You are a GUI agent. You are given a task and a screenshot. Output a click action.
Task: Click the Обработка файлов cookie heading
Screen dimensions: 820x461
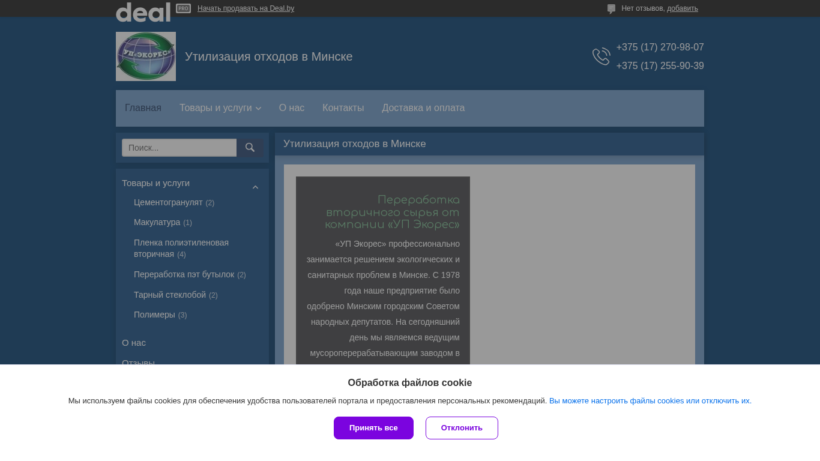tap(410, 383)
